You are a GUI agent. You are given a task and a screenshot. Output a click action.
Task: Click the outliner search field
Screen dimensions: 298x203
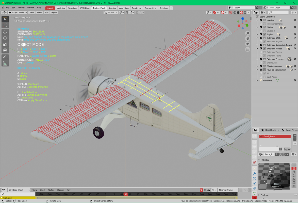tap(278, 12)
